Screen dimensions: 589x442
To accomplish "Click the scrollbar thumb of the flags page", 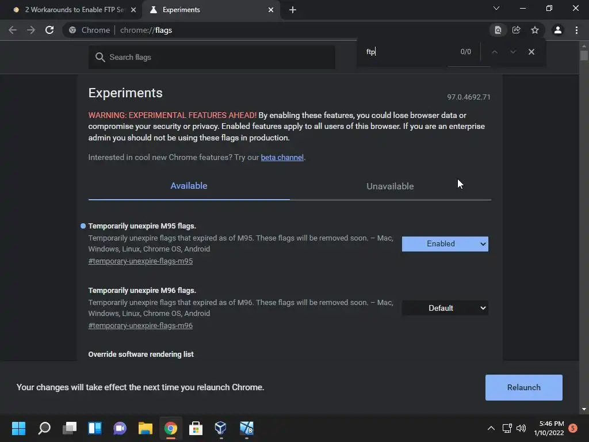I will click(584, 55).
